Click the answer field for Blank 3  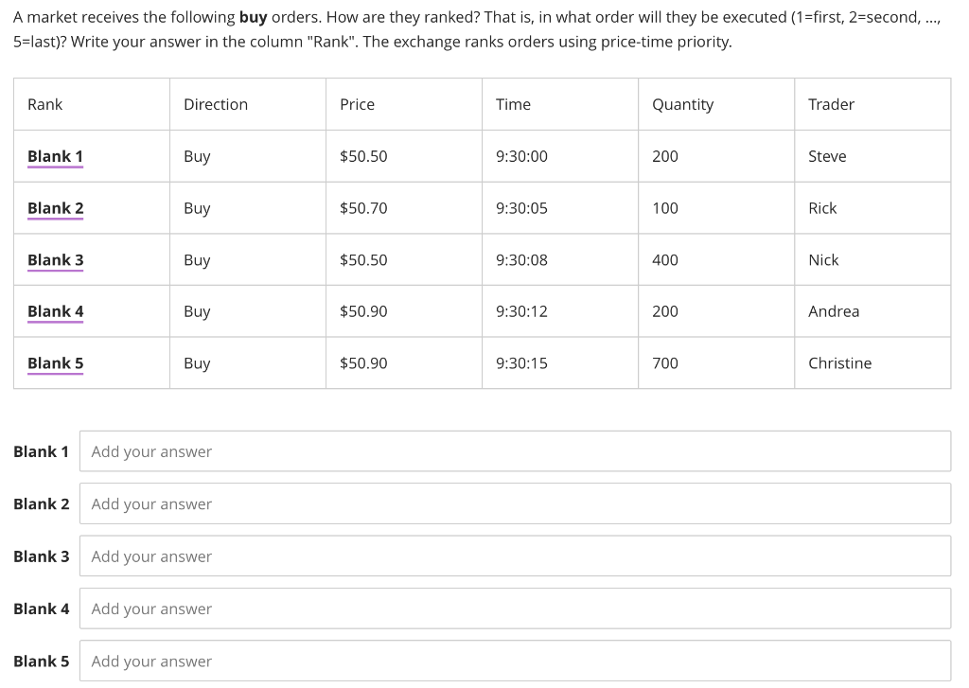point(515,556)
